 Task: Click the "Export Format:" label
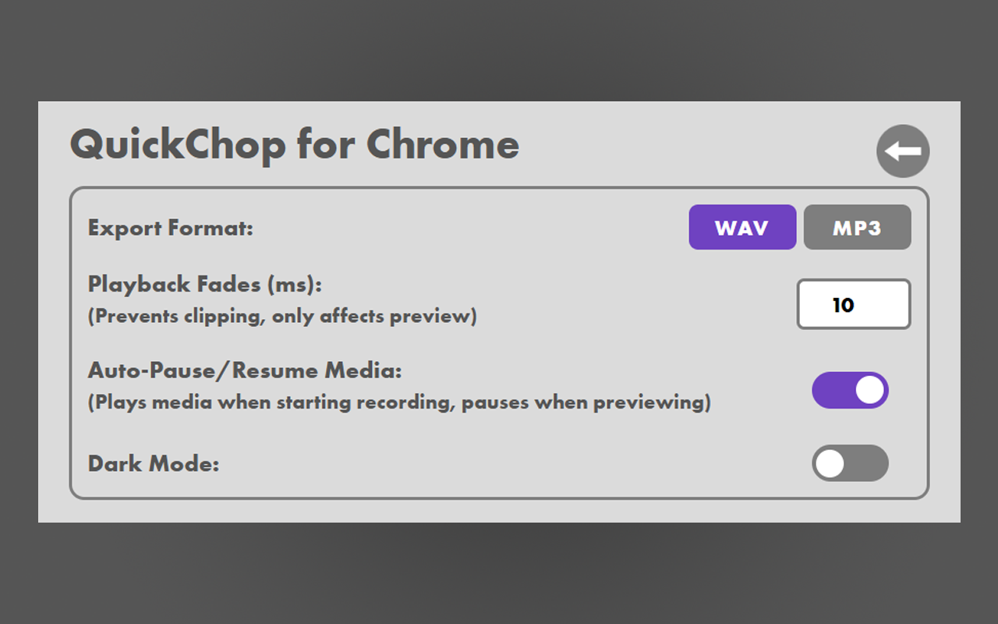point(171,229)
